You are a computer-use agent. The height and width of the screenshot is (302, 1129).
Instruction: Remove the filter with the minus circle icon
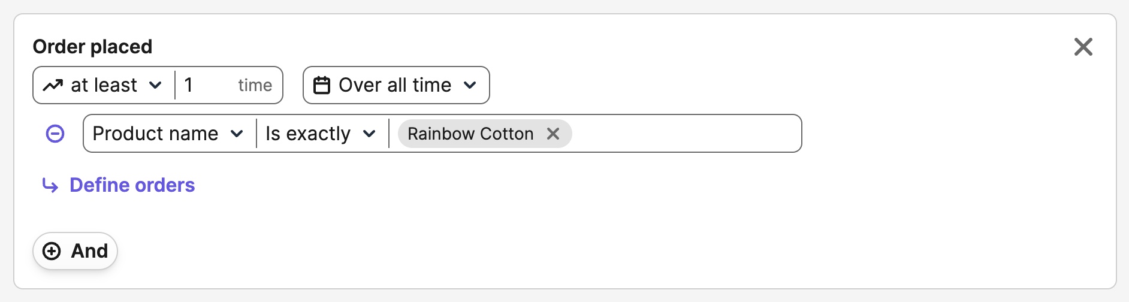coord(55,134)
